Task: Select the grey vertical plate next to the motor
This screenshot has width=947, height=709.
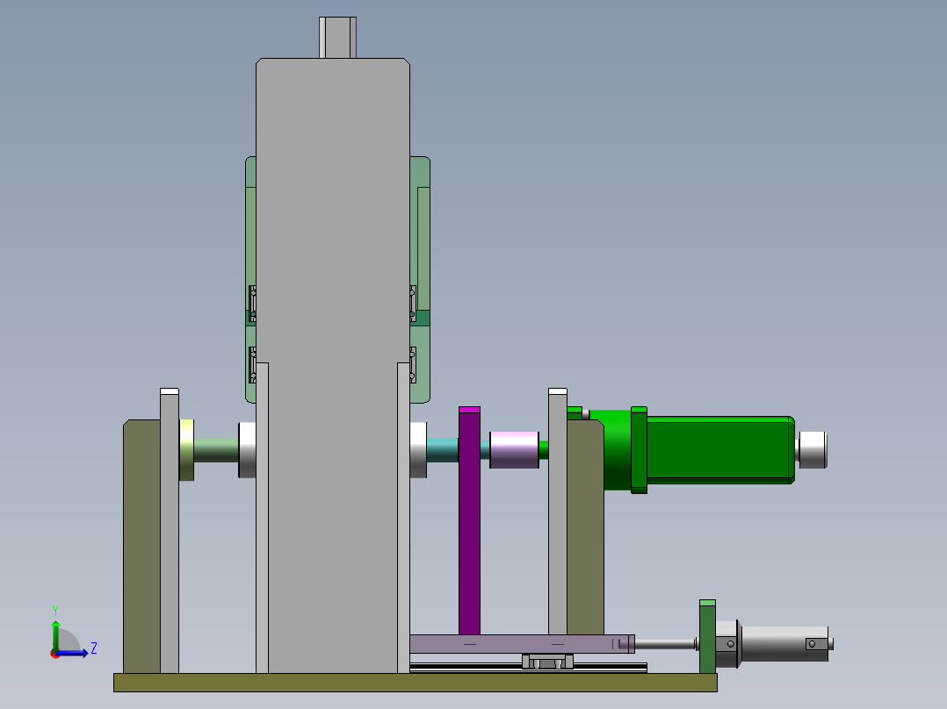Action: [558, 512]
